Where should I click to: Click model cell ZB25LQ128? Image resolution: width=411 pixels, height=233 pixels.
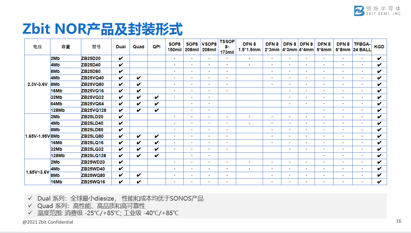(97, 156)
